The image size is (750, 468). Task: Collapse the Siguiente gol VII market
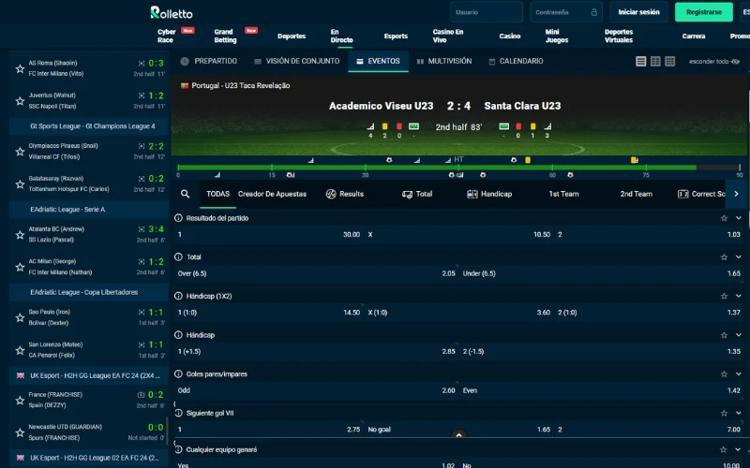click(739, 413)
